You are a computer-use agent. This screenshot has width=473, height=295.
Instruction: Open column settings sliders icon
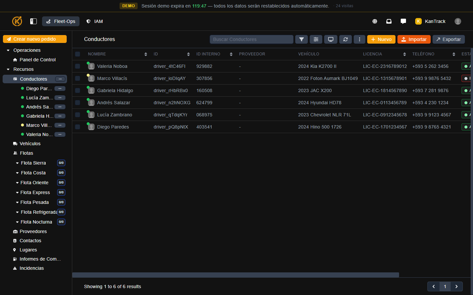pos(316,39)
